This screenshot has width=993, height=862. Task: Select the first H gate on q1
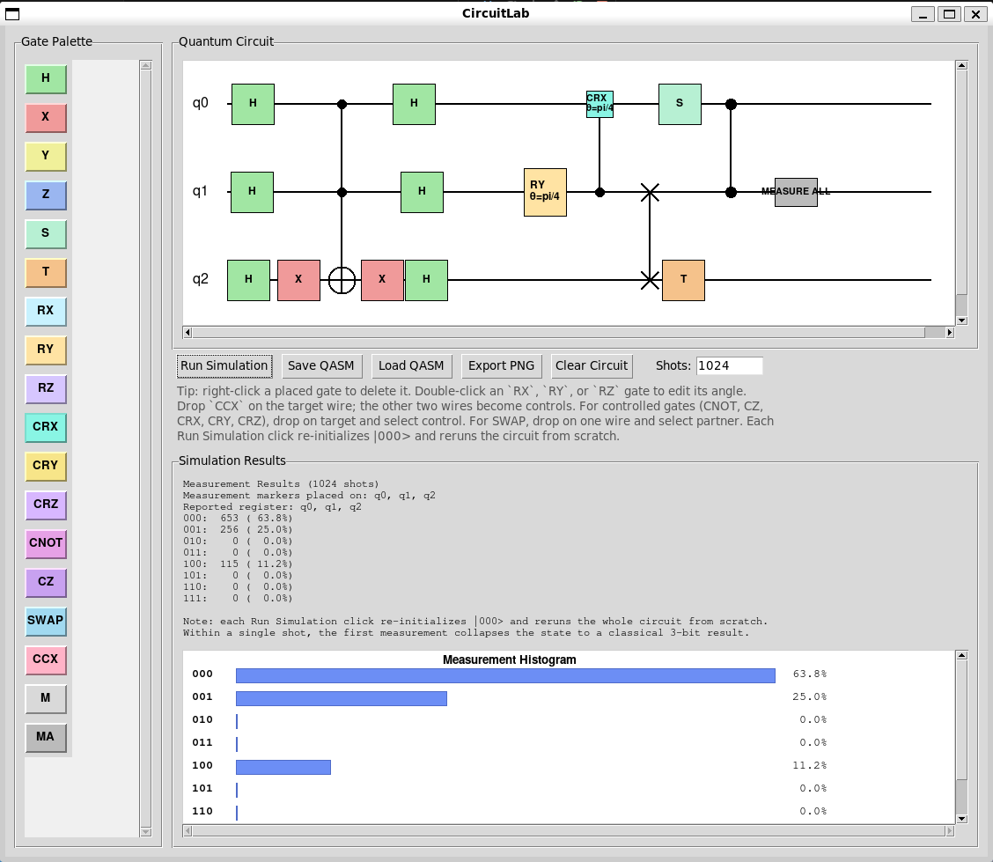click(252, 192)
